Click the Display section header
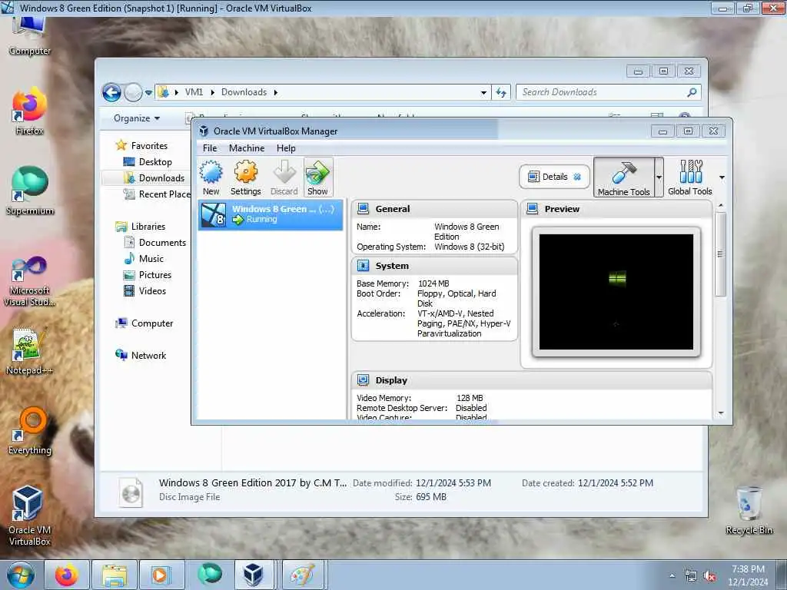 532,380
